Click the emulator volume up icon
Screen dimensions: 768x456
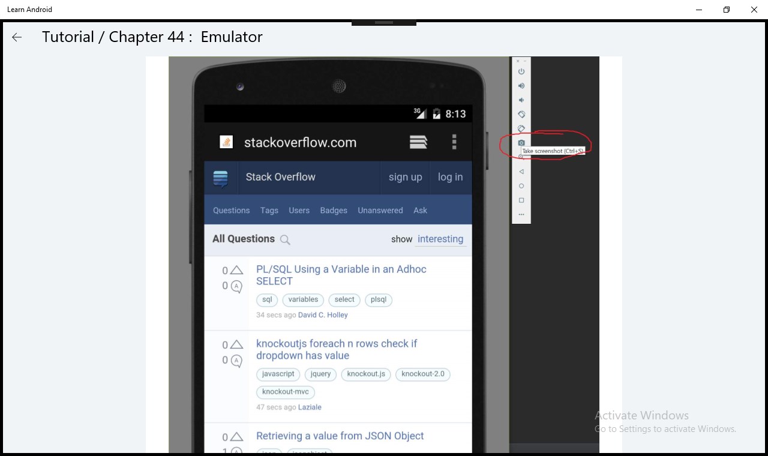point(521,86)
